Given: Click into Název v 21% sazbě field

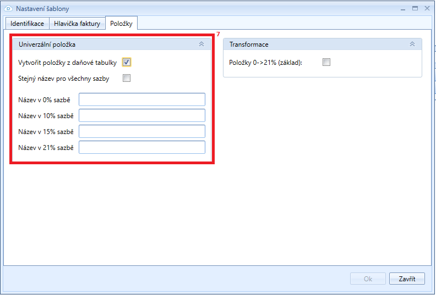Looking at the screenshot, I should tap(141, 147).
